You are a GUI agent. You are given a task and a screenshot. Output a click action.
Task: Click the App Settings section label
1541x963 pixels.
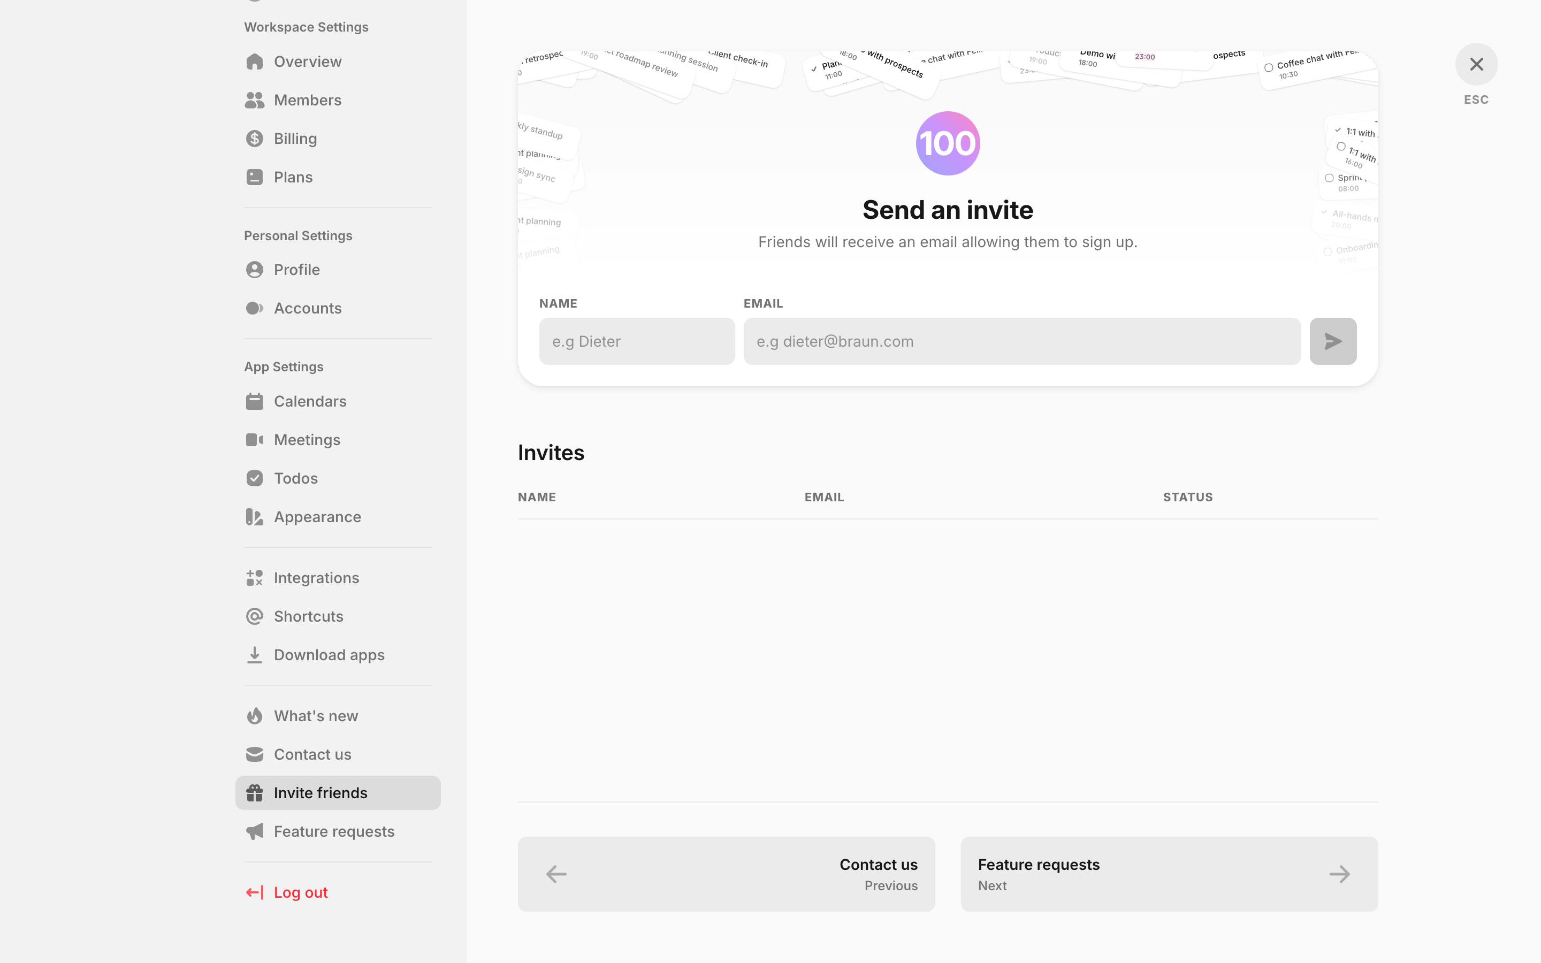click(284, 367)
